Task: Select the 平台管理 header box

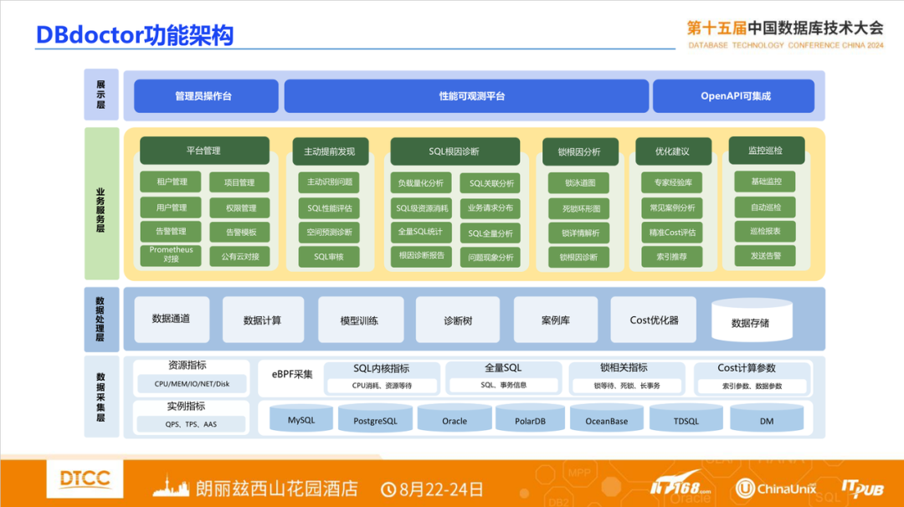Action: (x=204, y=151)
